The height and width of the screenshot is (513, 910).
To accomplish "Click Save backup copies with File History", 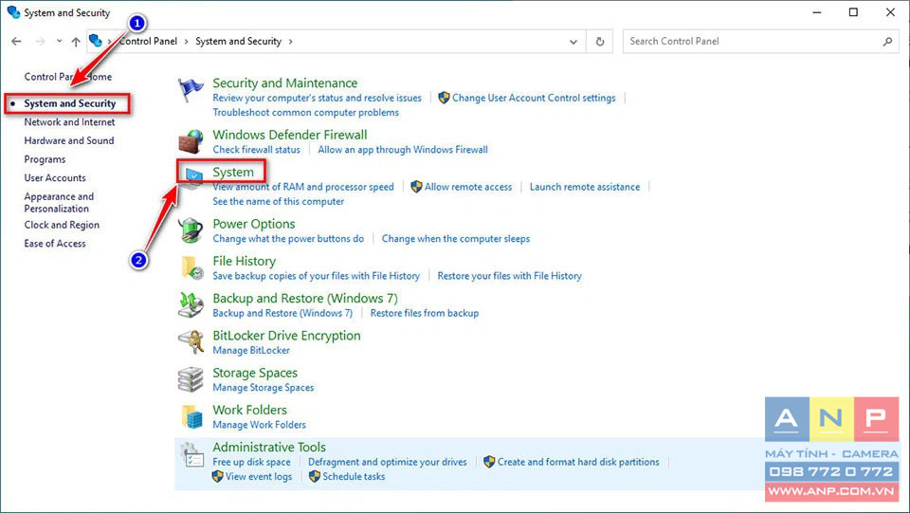I will (x=316, y=275).
